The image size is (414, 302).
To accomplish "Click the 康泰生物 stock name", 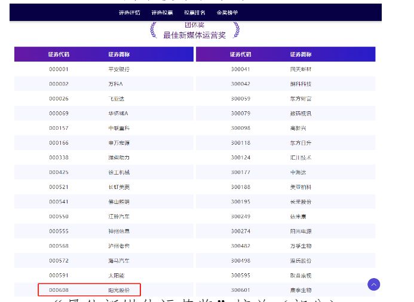I will [x=300, y=290].
